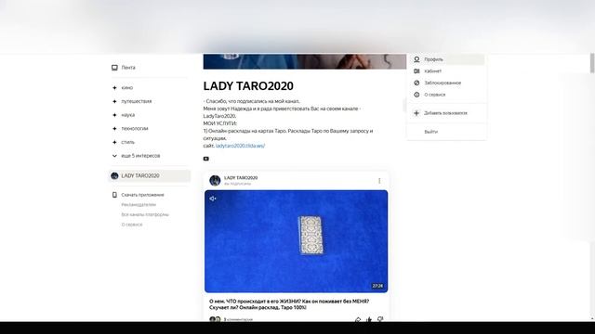Open the post three-dot options menu
The width and height of the screenshot is (595, 334).
pos(379,181)
